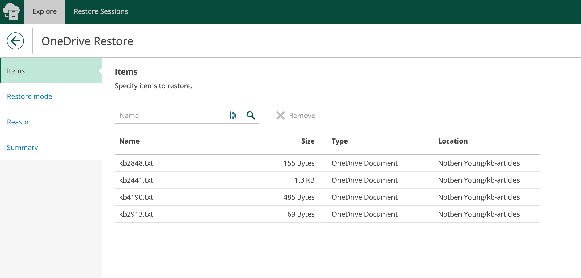Click the location cell of kb2913.txt
The height and width of the screenshot is (278, 581).
point(479,214)
